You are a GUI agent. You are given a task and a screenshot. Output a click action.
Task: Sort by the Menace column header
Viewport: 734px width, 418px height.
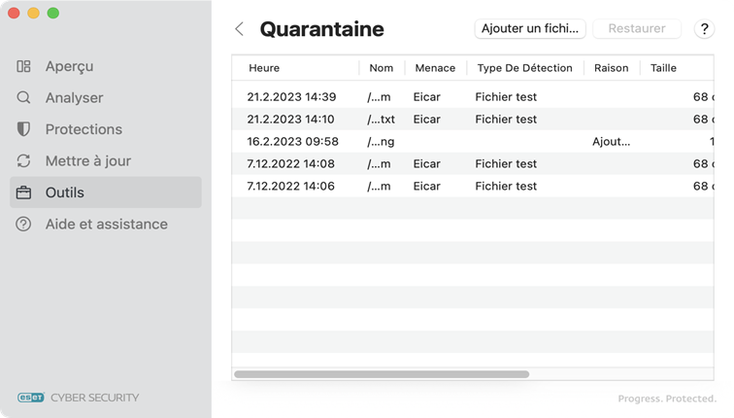click(434, 68)
